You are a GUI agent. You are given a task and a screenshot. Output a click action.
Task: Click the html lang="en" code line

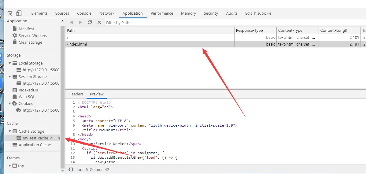pos(95,107)
